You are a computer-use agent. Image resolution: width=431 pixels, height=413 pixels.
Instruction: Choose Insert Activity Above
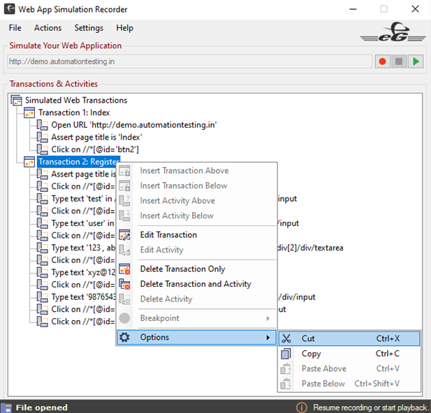coord(196,201)
